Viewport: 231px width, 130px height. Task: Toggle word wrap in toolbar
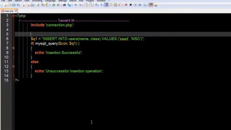97,5
